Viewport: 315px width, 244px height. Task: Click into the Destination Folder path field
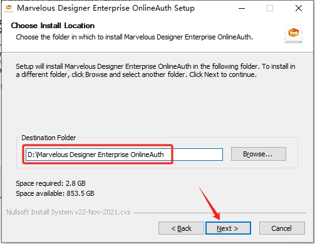(124, 155)
